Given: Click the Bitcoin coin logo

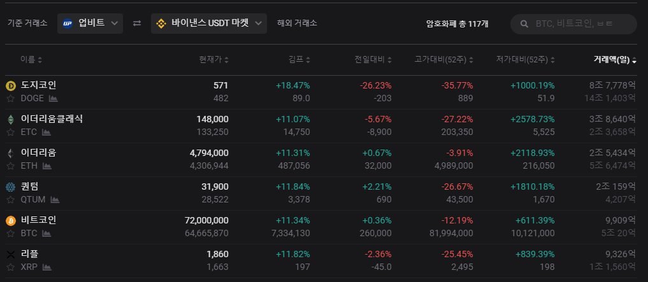Looking at the screenshot, I should 10,221.
